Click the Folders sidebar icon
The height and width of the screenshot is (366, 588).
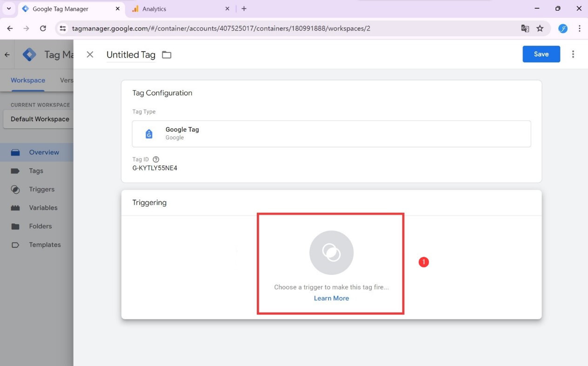pyautogui.click(x=15, y=227)
